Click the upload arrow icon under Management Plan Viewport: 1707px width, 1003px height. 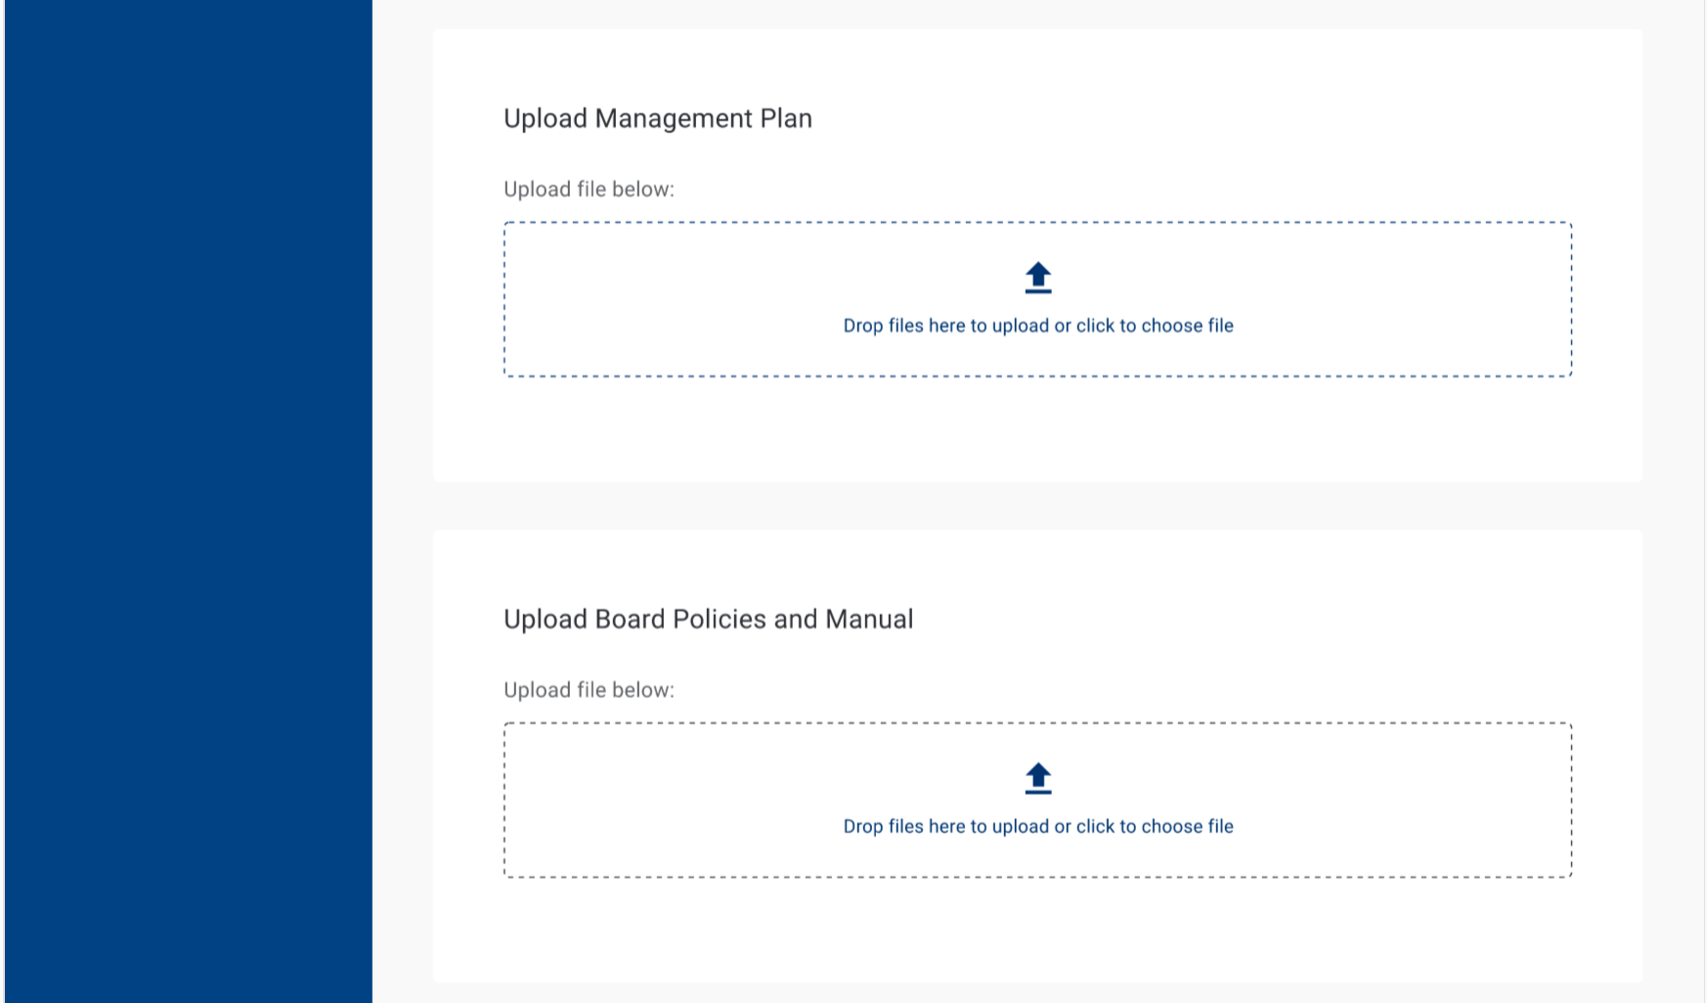[1037, 278]
